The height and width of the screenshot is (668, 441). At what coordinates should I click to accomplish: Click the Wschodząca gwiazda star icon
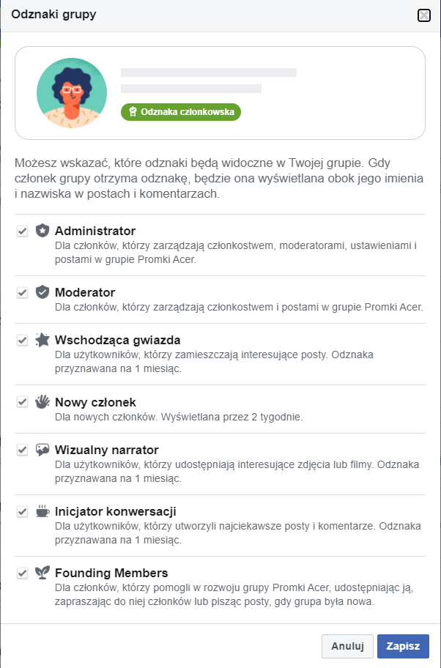pos(42,340)
